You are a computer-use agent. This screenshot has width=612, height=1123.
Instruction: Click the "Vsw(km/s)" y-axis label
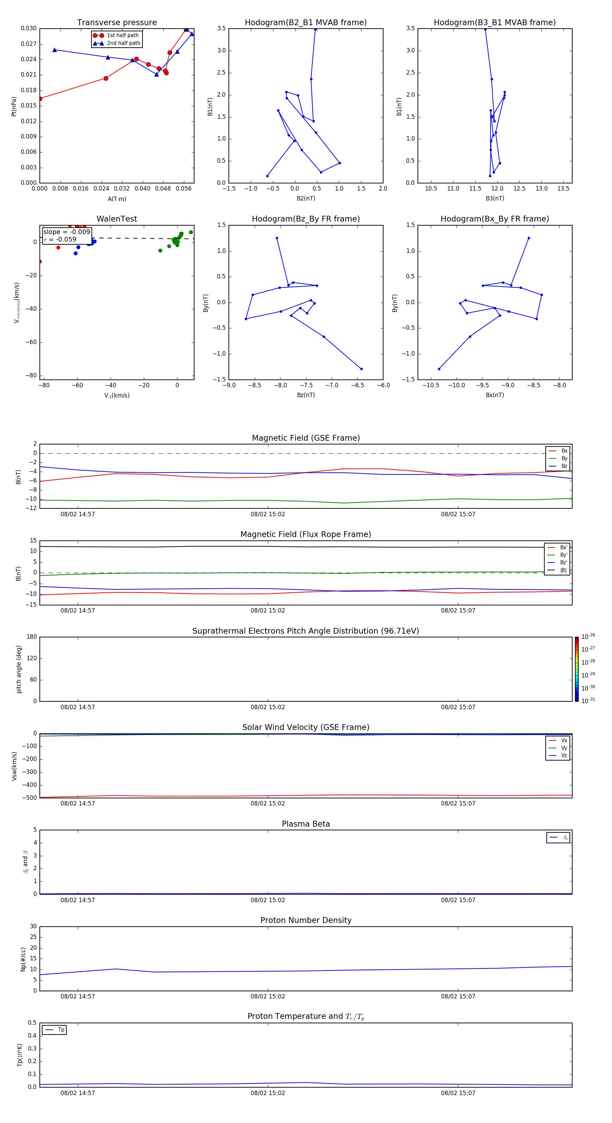pyautogui.click(x=14, y=766)
